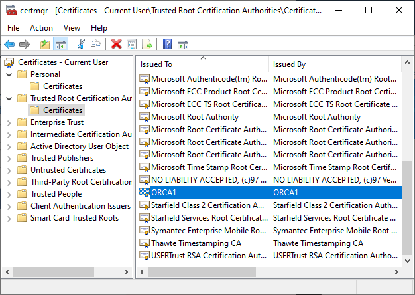Viewport: 415px width, 295px height.
Task: Click the Export List toolbar icon
Action: coord(147,44)
